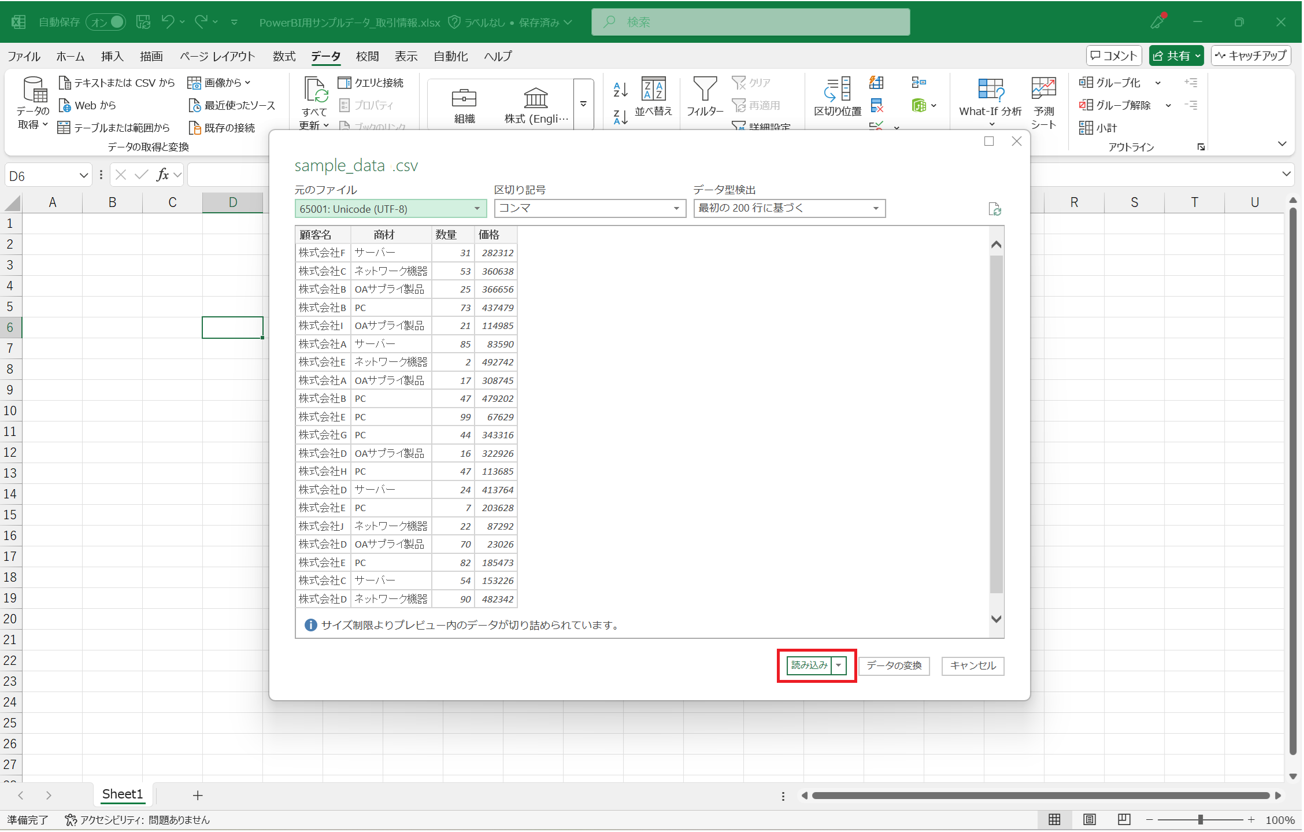
Task: Click the Refresh All (すべて更新) icon
Action: [x=315, y=90]
